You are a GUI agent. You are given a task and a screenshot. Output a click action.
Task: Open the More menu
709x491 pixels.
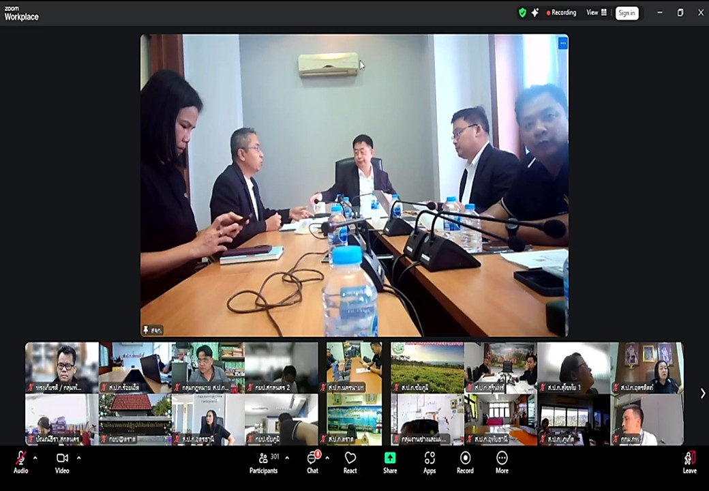click(x=502, y=464)
